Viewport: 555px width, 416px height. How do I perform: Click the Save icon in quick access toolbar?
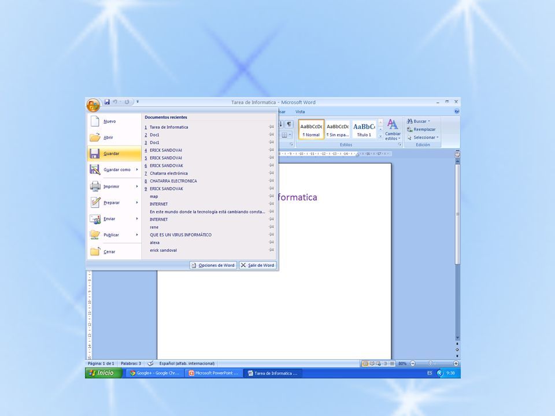(107, 102)
